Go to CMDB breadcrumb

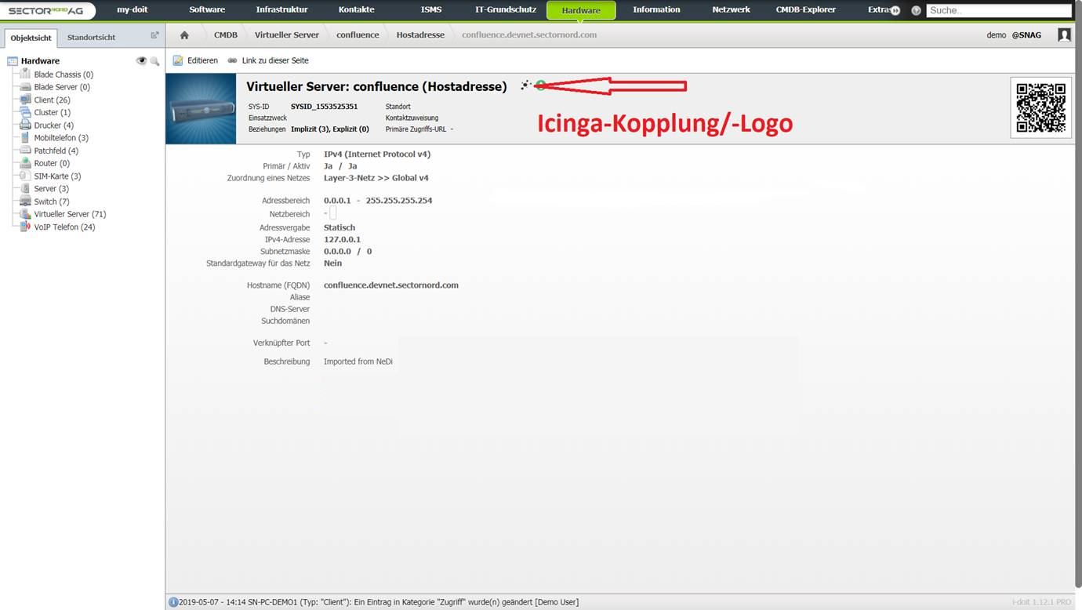tap(226, 35)
